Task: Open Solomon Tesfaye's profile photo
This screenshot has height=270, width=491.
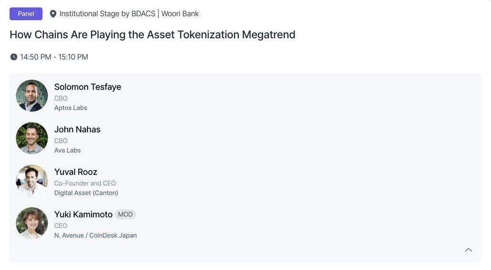Action: [32, 96]
